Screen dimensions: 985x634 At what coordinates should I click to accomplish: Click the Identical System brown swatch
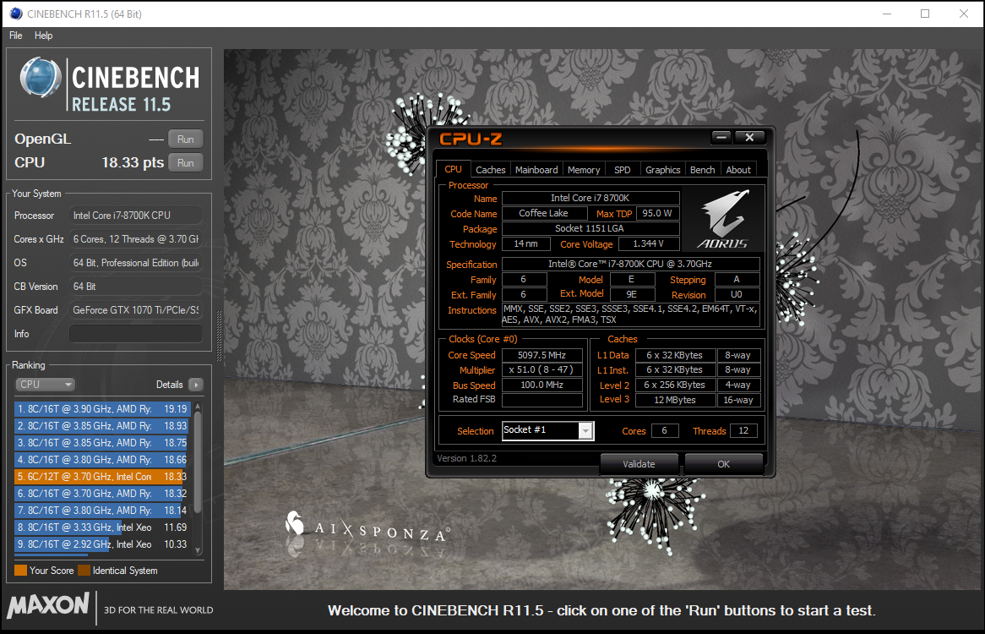click(x=84, y=571)
